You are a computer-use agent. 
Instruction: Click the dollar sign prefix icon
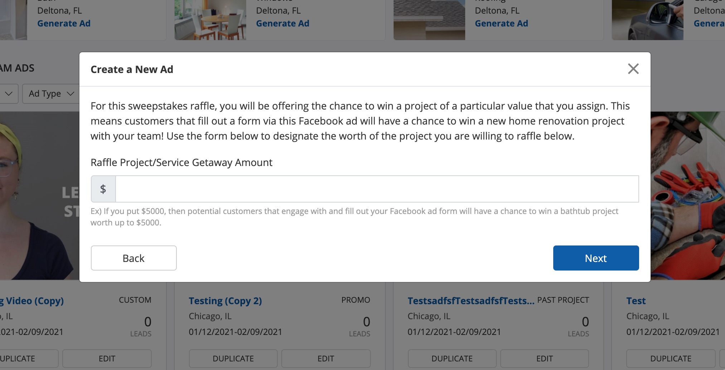point(103,189)
